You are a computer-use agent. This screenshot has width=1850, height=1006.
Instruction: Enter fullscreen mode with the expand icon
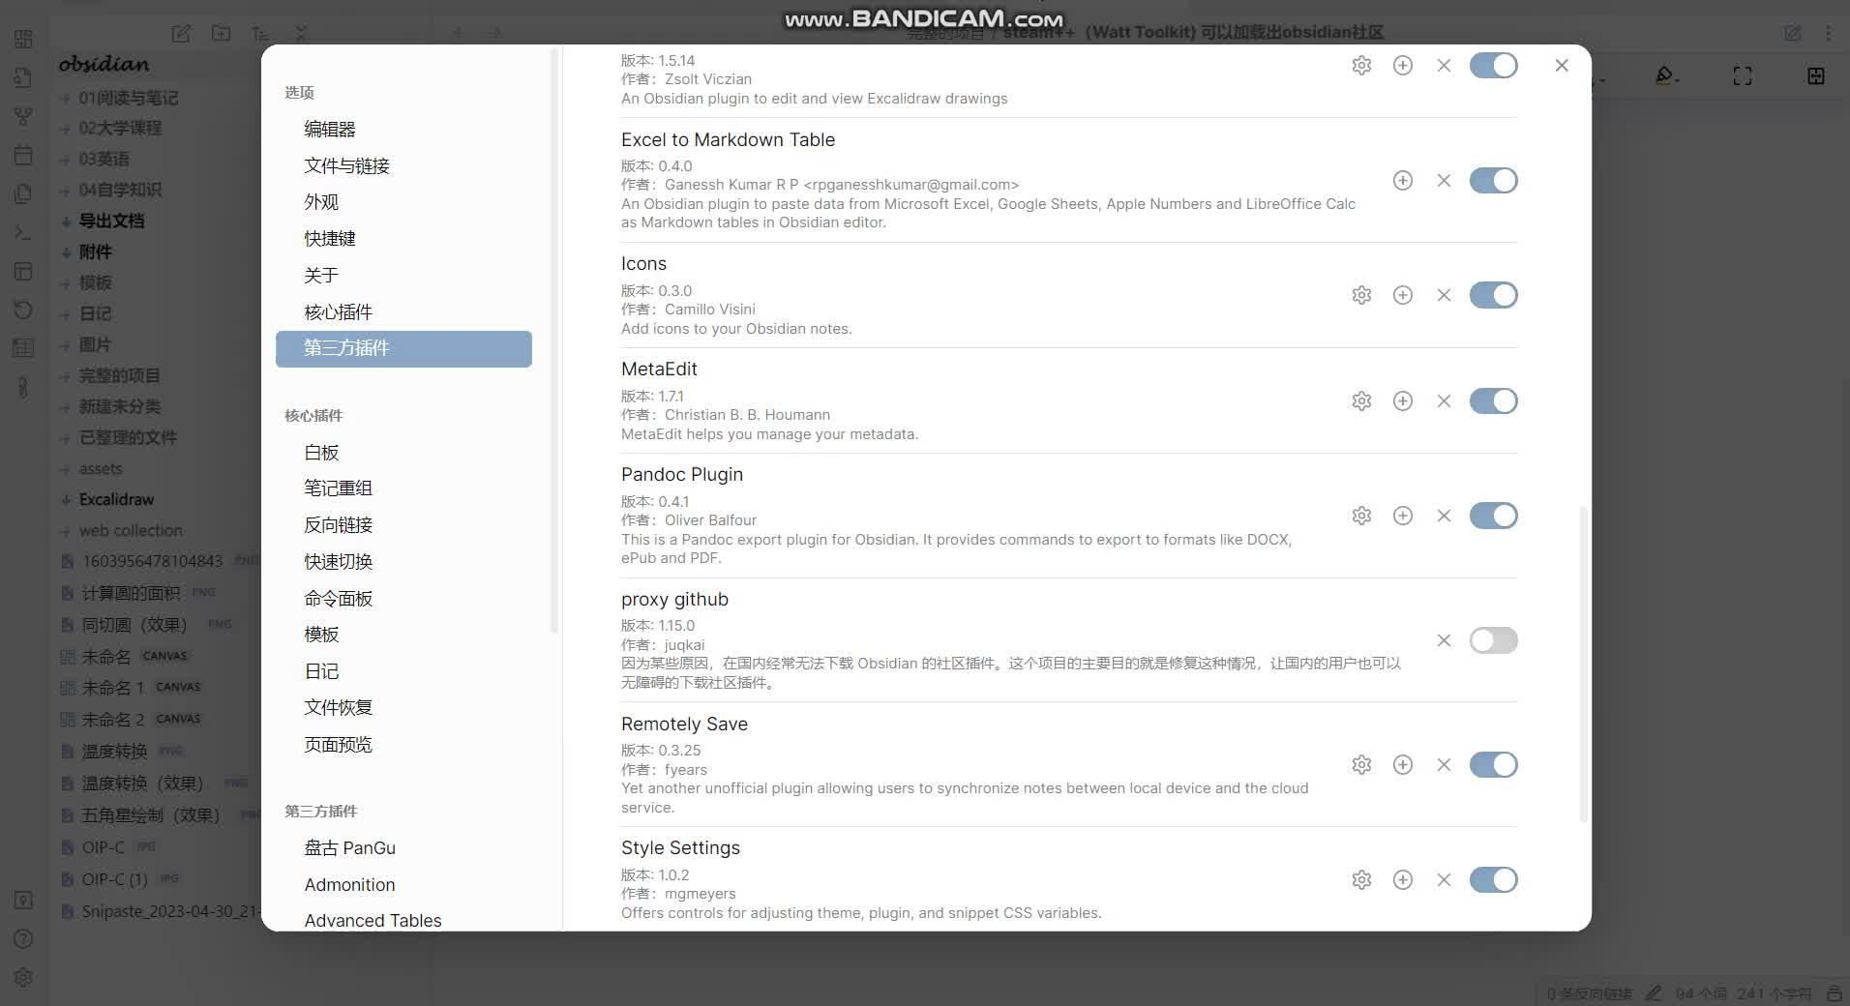tap(1742, 75)
